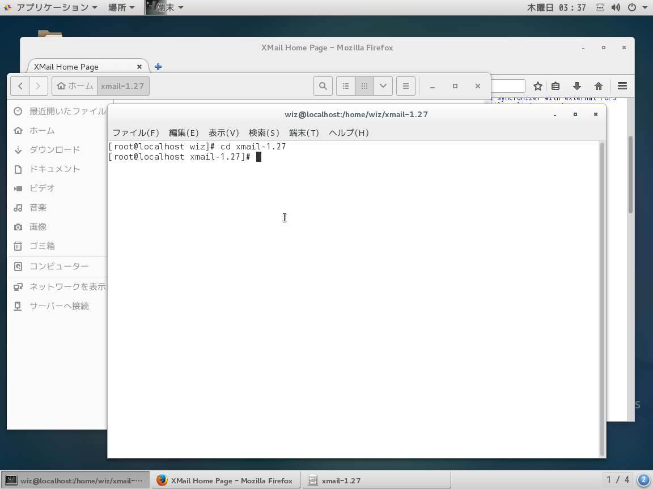Minimize the terminal window
The width and height of the screenshot is (653, 489).
tap(555, 114)
